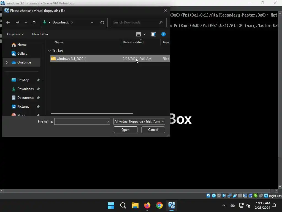This screenshot has width=282, height=212.
Task: Open the Windows Start menu
Action: (111, 205)
